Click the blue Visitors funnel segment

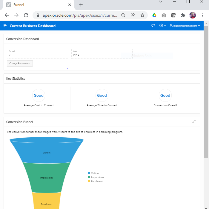pos(47,152)
